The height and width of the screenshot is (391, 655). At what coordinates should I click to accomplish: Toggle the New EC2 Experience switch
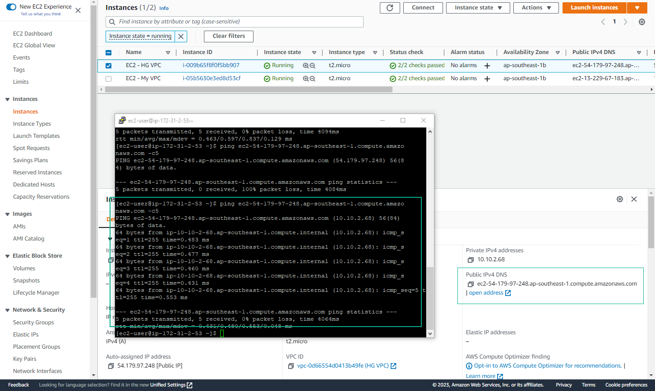point(11,7)
